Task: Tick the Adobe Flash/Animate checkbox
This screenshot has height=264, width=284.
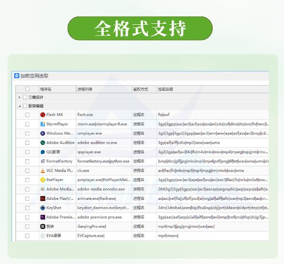Action: pyautogui.click(x=27, y=199)
